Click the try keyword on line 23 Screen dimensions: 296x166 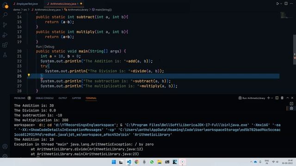click(44, 66)
